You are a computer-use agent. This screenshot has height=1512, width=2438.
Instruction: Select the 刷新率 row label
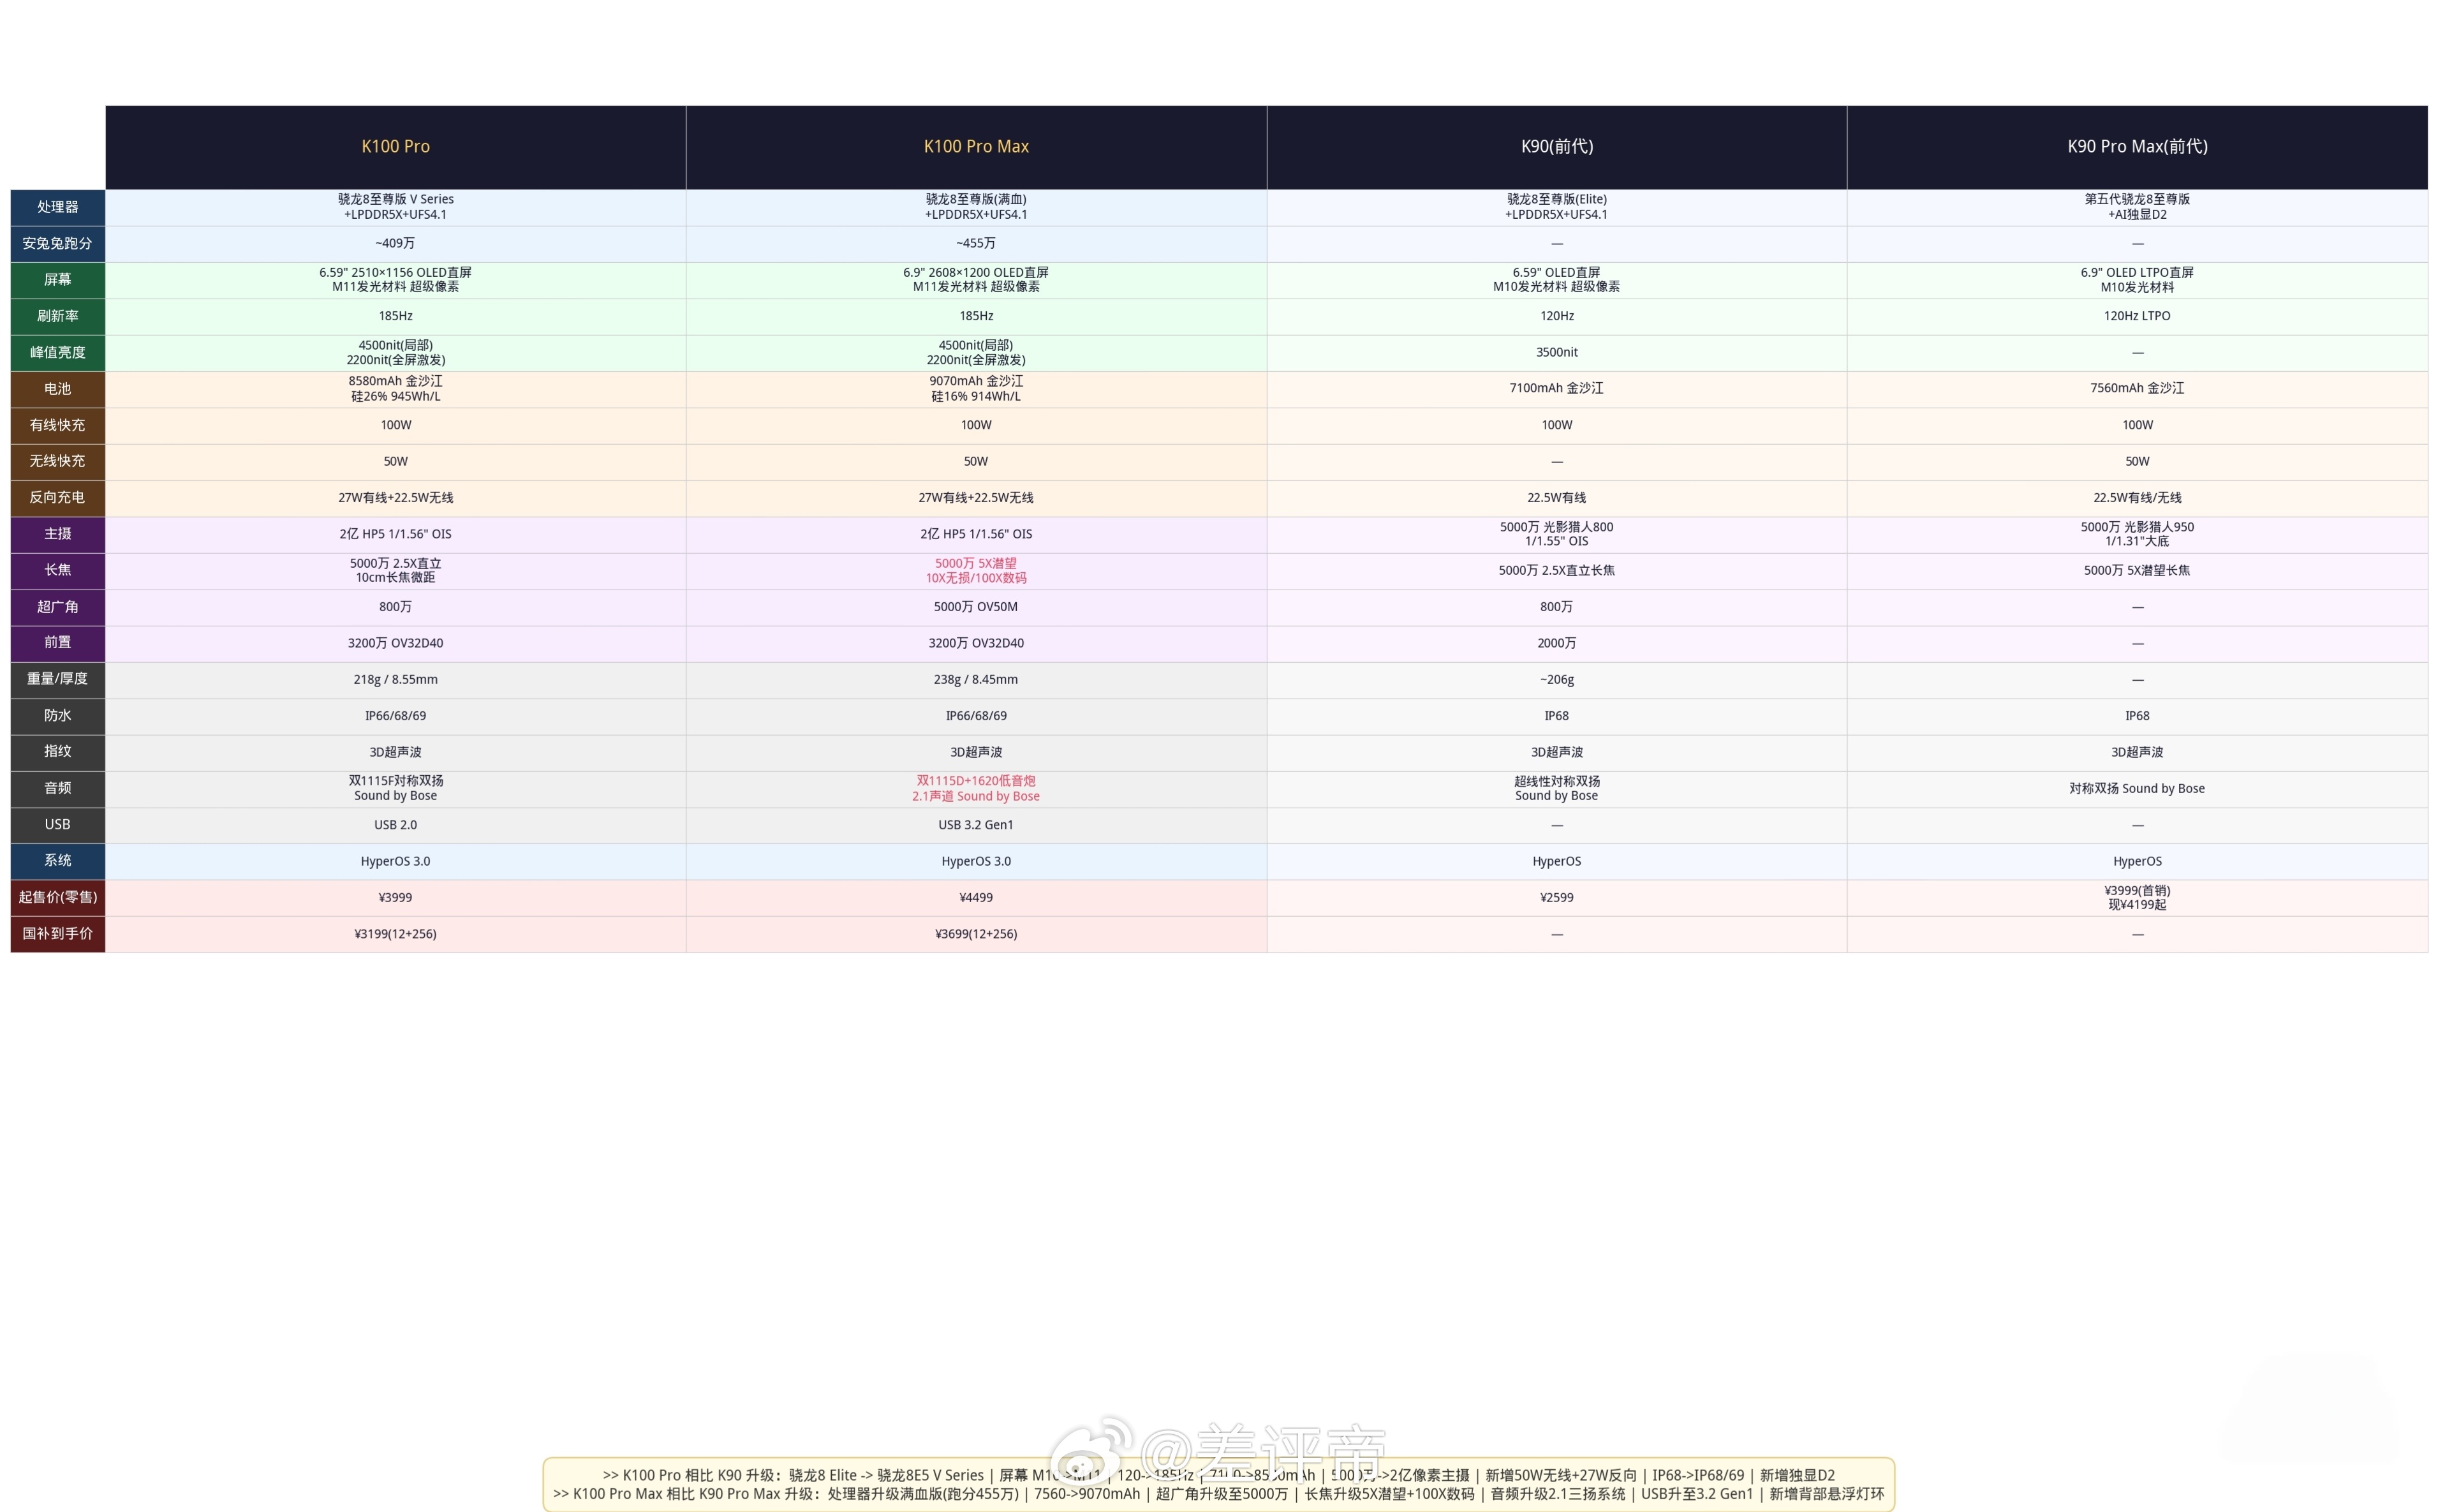[58, 316]
